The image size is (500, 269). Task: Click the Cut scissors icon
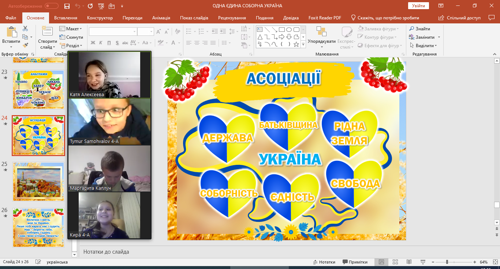click(25, 29)
